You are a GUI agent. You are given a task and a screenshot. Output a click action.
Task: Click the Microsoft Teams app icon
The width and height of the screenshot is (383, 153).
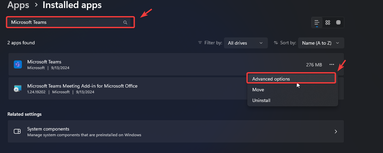pos(18,64)
